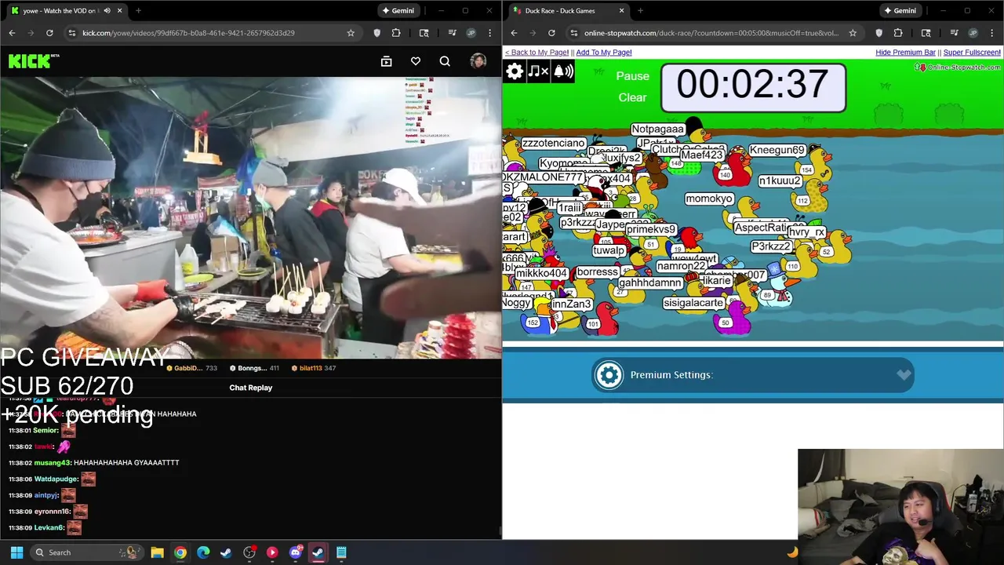Image resolution: width=1004 pixels, height=565 pixels.
Task: Go back in the Kick browser window
Action: pos(12,33)
